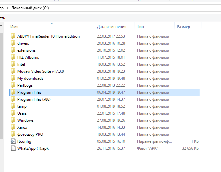Select the Program Files (x86) name

point(34,99)
